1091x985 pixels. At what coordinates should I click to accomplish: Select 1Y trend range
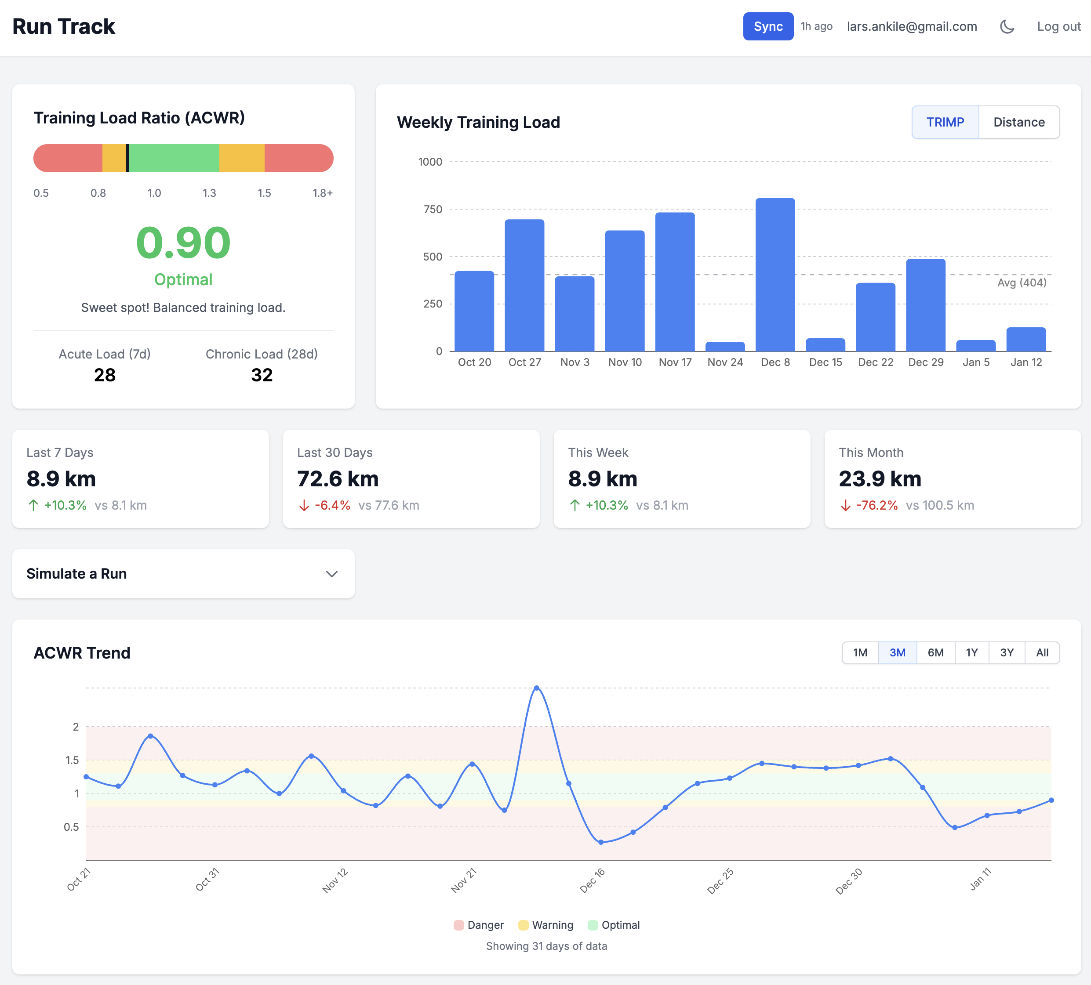pos(971,652)
